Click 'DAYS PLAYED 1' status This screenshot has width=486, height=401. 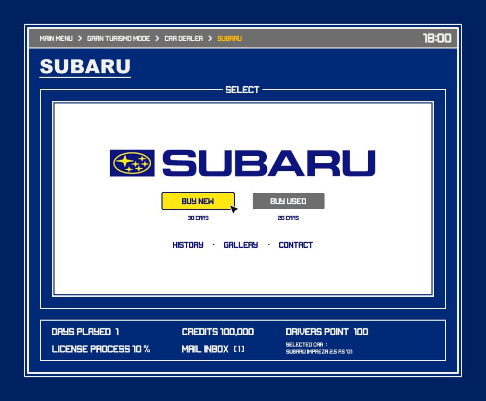click(85, 331)
